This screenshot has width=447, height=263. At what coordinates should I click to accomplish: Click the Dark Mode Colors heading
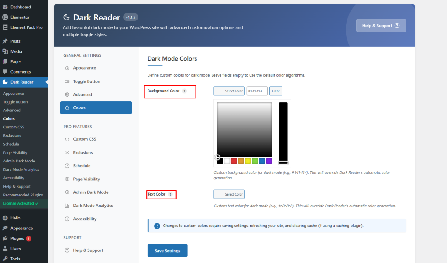click(x=172, y=59)
